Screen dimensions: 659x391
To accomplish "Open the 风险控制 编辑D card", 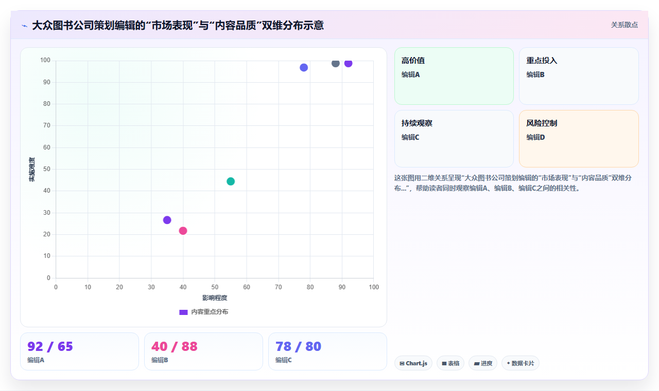I will pyautogui.click(x=579, y=139).
